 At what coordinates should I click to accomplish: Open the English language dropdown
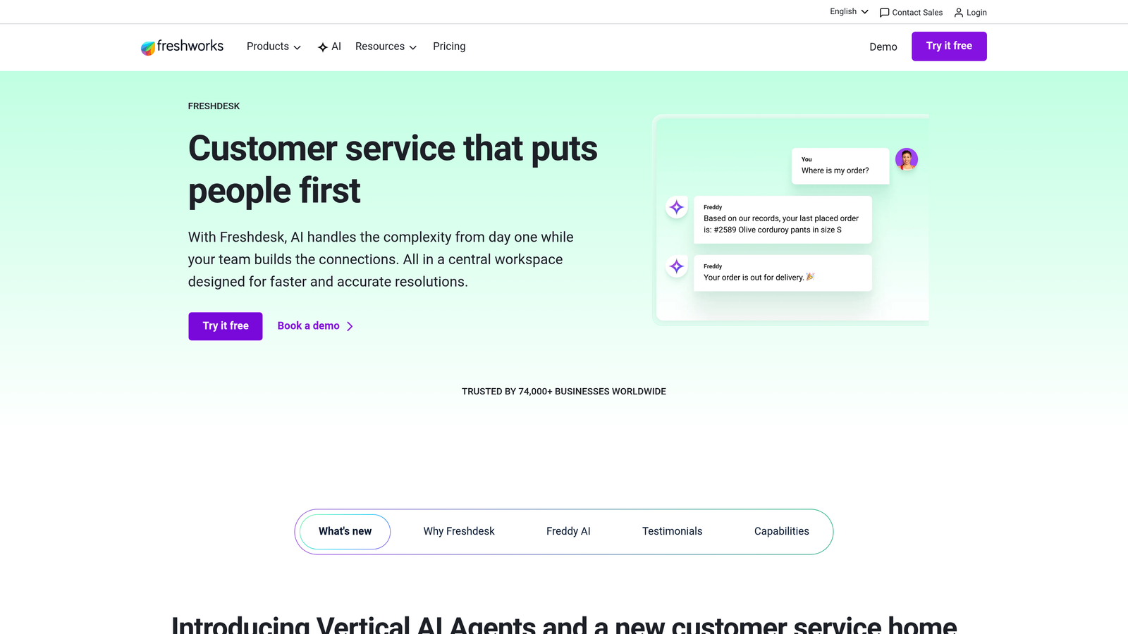coord(849,12)
